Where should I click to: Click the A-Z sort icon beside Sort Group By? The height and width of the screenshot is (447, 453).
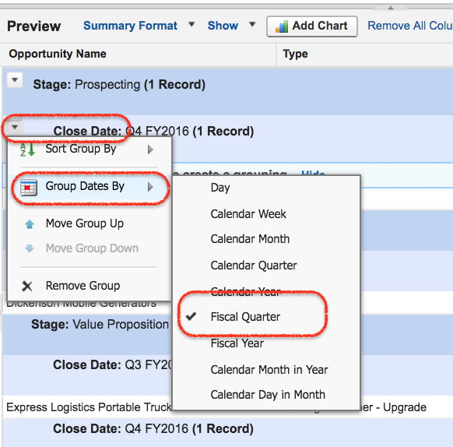[27, 150]
